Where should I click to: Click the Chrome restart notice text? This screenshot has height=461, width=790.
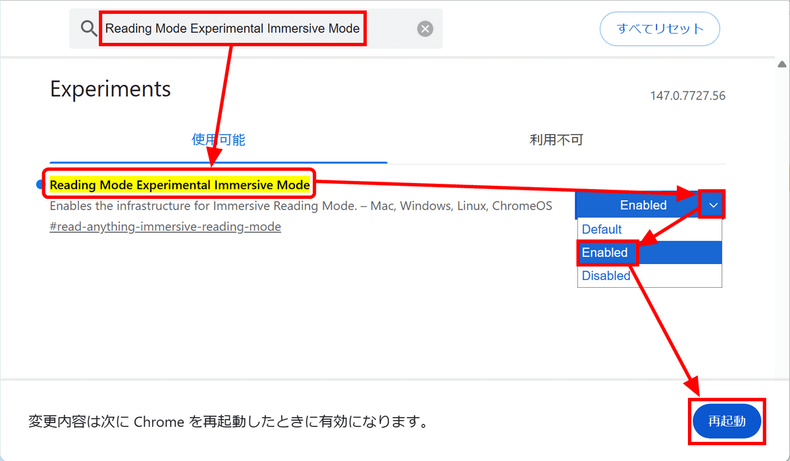point(228,421)
